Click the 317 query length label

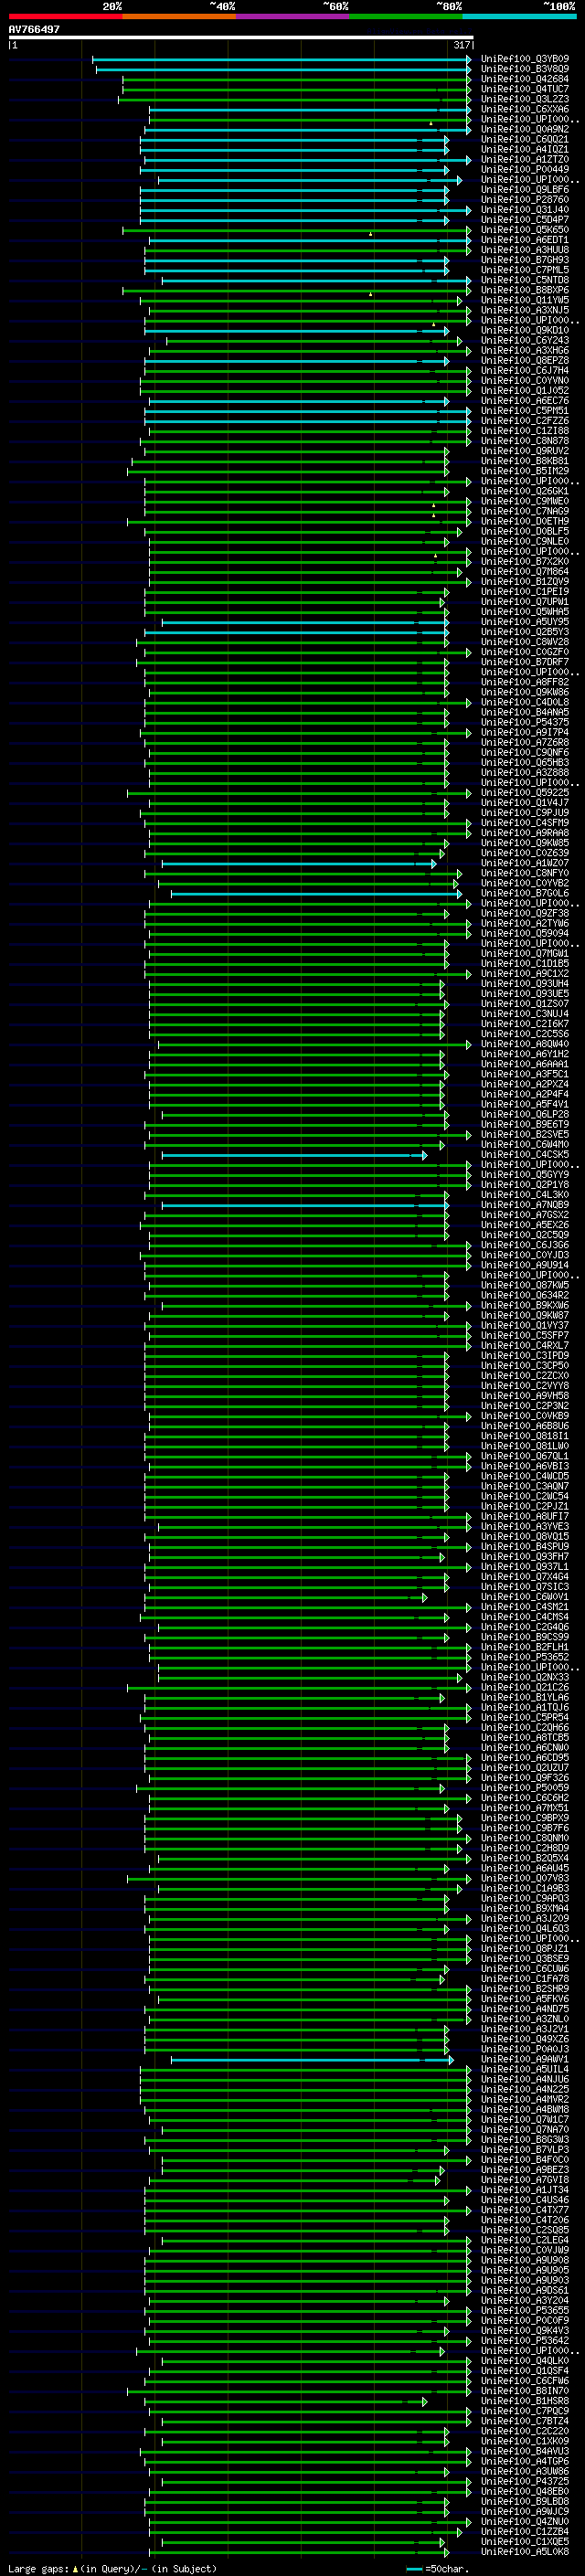[x=462, y=45]
